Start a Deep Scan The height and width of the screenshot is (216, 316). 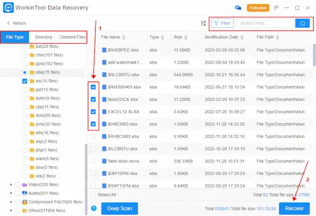[120, 208]
